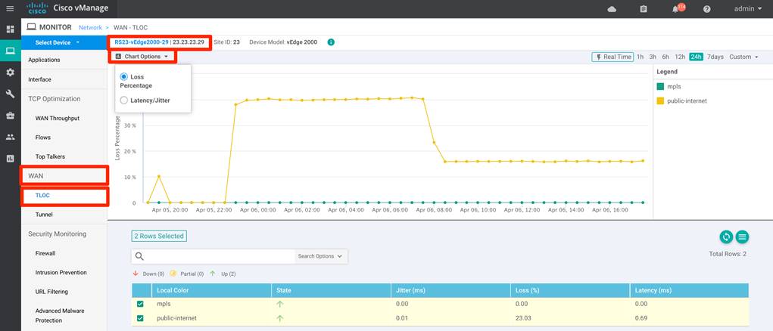Click the Cisco logo
This screenshot has height=331, width=773.
[37, 8]
